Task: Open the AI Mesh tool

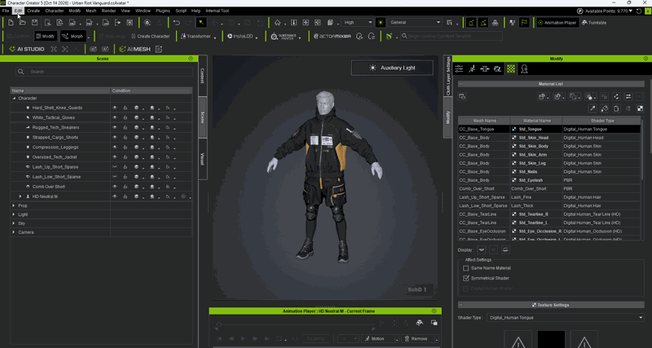Action: pos(134,49)
